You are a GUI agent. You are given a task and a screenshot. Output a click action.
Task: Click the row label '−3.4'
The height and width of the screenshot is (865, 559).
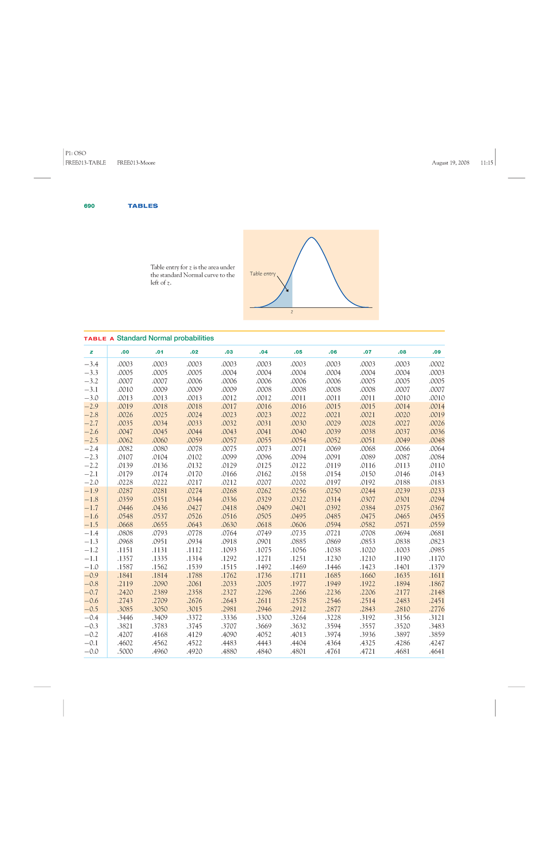pyautogui.click(x=91, y=364)
